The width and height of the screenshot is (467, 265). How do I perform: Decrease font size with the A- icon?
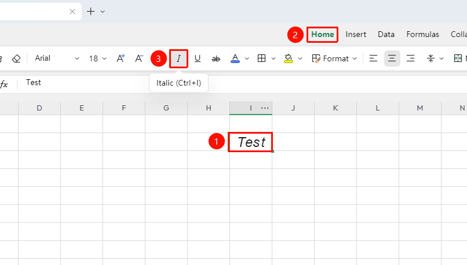coord(139,58)
